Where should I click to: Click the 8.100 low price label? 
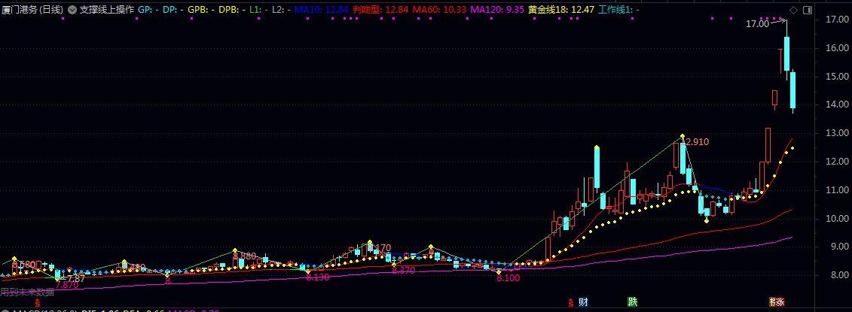pyautogui.click(x=508, y=278)
